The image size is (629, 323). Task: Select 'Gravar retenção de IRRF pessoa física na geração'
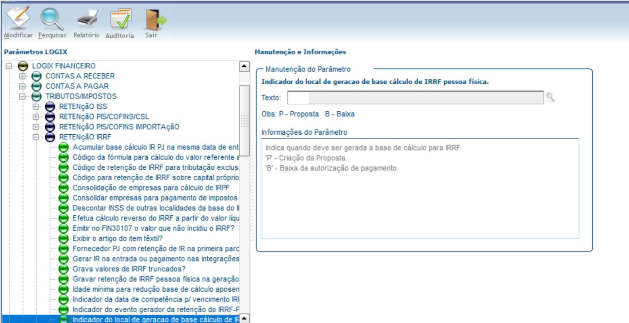pos(155,279)
